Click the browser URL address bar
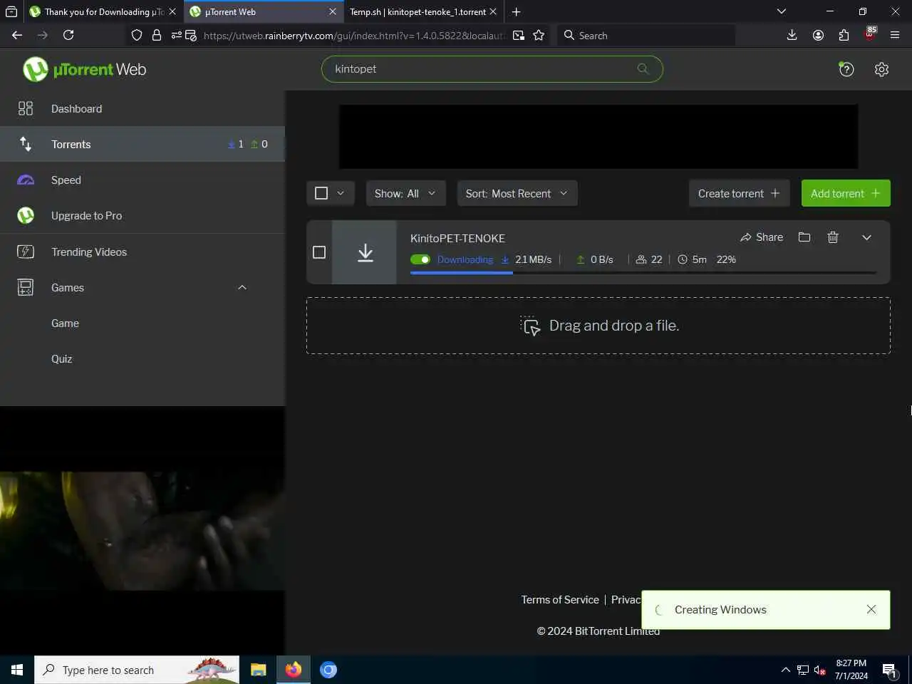 click(354, 35)
